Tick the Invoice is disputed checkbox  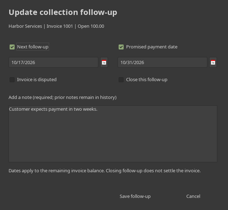pos(12,80)
